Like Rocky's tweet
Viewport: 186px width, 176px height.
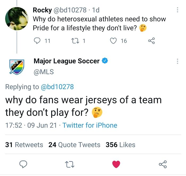(x=113, y=41)
